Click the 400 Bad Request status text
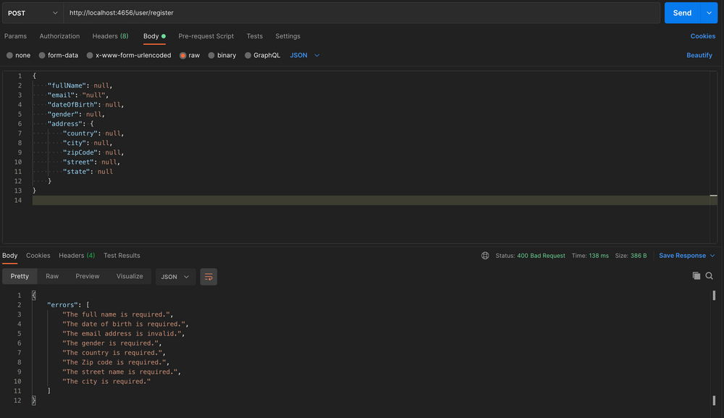This screenshot has height=418, width=724. [541, 256]
